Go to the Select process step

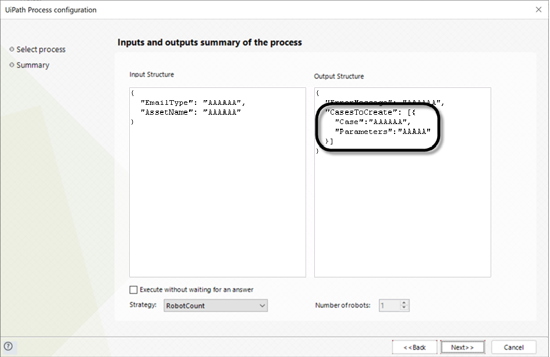click(x=41, y=50)
